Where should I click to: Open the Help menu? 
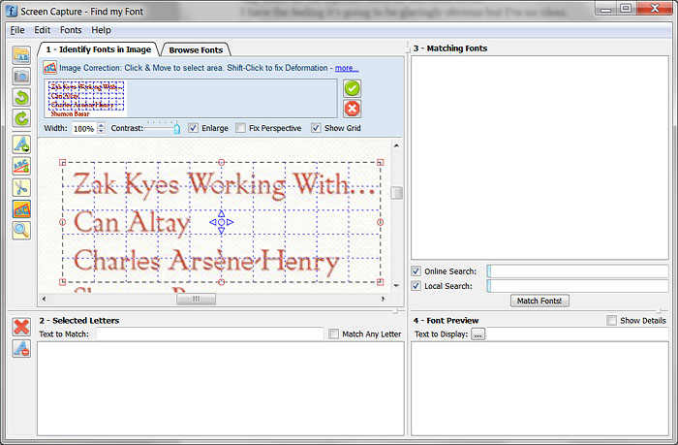coord(101,30)
